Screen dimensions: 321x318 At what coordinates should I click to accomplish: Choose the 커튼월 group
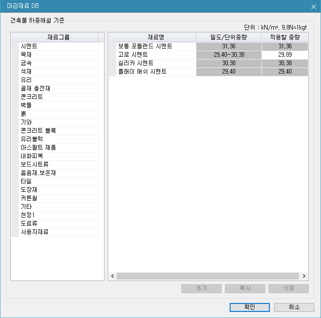pyautogui.click(x=59, y=198)
